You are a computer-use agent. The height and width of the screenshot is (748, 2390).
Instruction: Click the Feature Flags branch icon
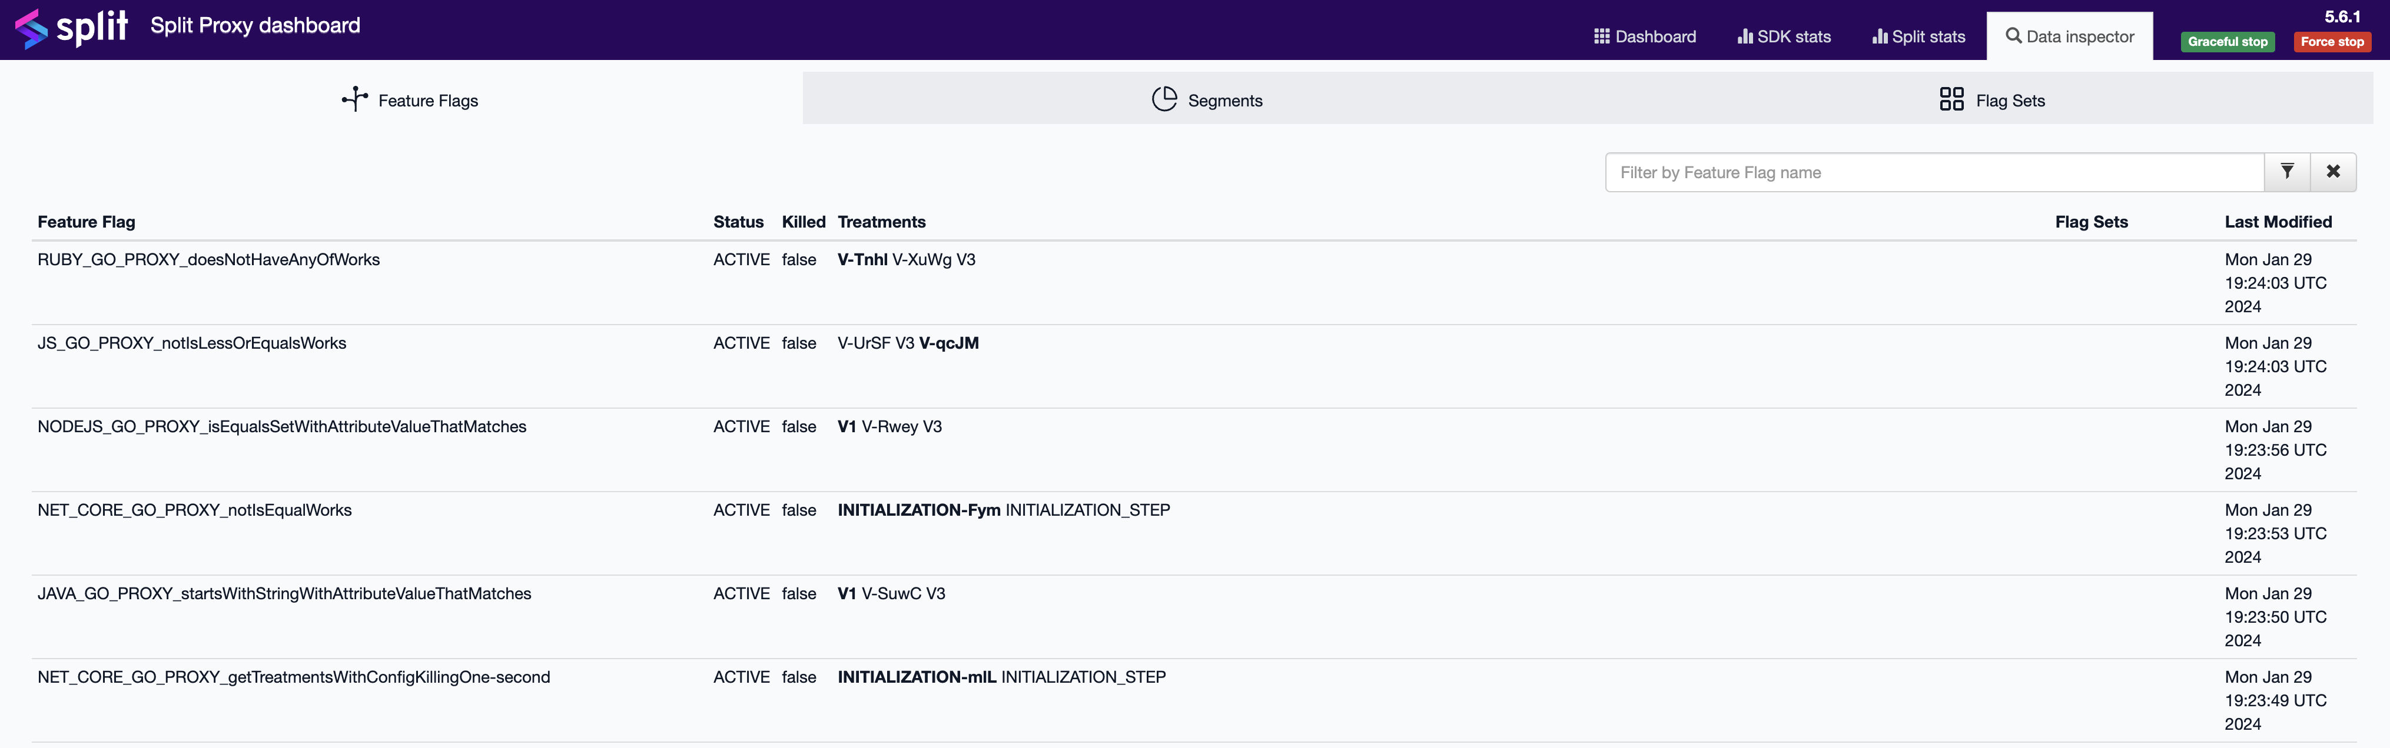click(x=354, y=99)
